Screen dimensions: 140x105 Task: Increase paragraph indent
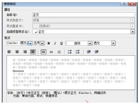click(96, 52)
